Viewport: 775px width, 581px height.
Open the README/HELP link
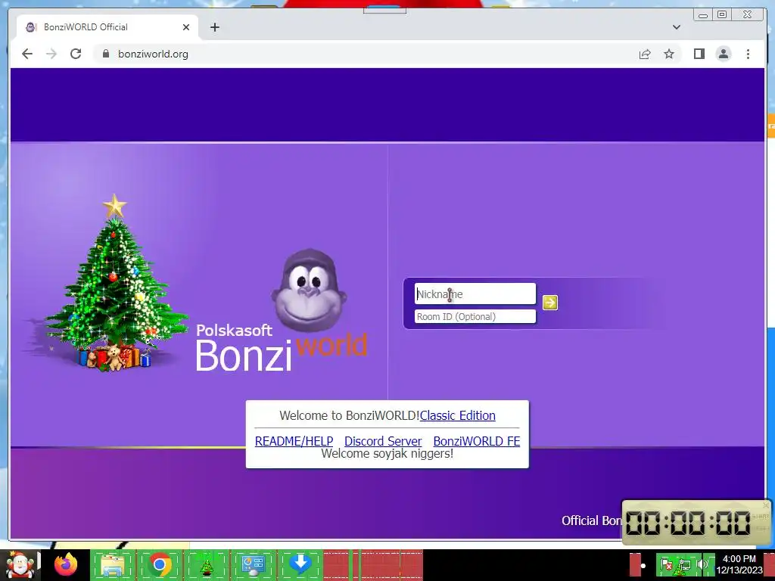pos(294,441)
